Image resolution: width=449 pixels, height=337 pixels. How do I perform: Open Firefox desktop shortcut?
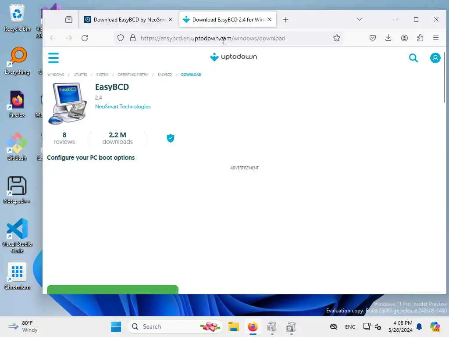point(17,104)
